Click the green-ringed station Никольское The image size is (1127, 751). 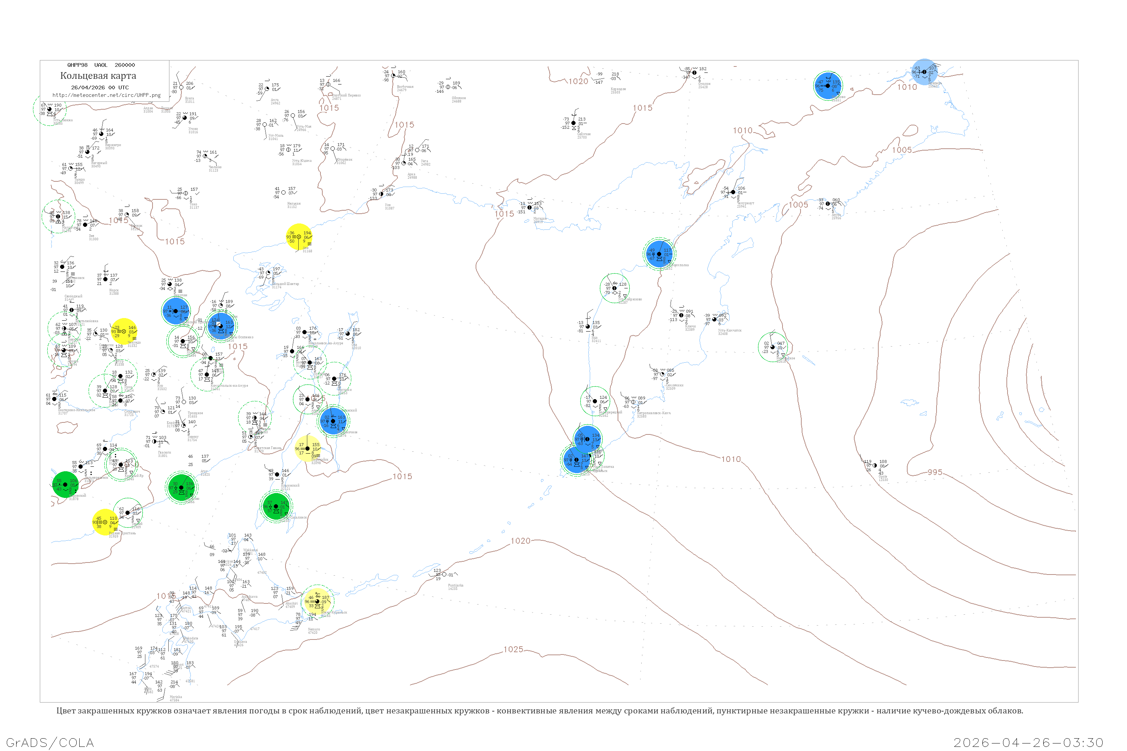(x=772, y=347)
